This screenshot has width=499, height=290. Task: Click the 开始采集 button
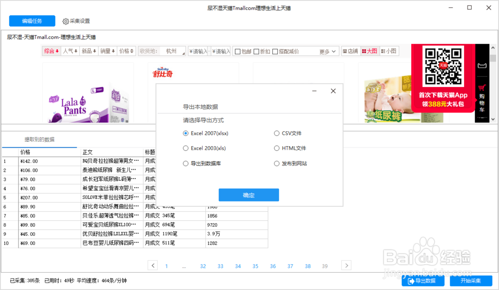pos(471,281)
